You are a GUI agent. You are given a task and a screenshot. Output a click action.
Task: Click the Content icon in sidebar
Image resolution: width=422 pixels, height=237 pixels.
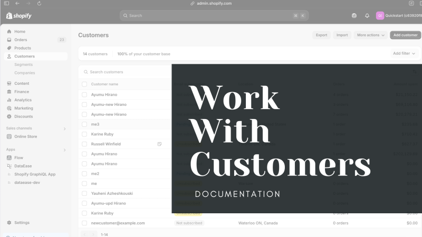(9, 83)
